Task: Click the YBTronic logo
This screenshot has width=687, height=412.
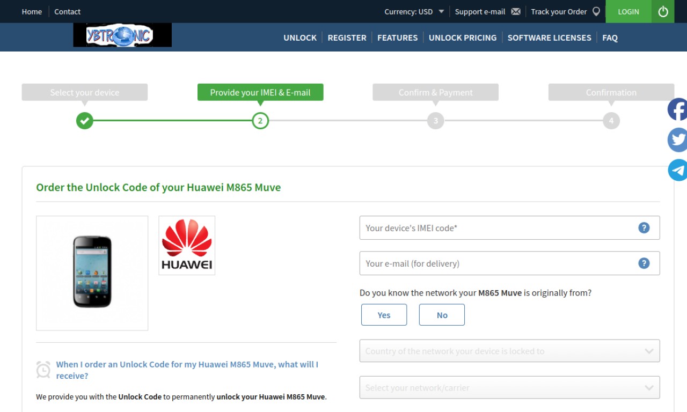Action: (122, 35)
